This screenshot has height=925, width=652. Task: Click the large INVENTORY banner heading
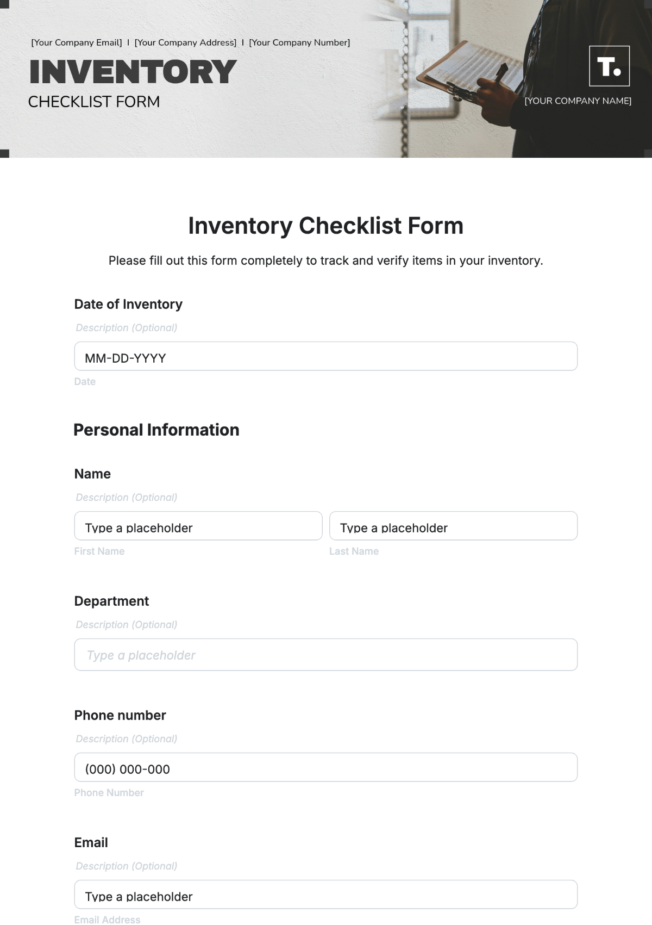(x=133, y=72)
